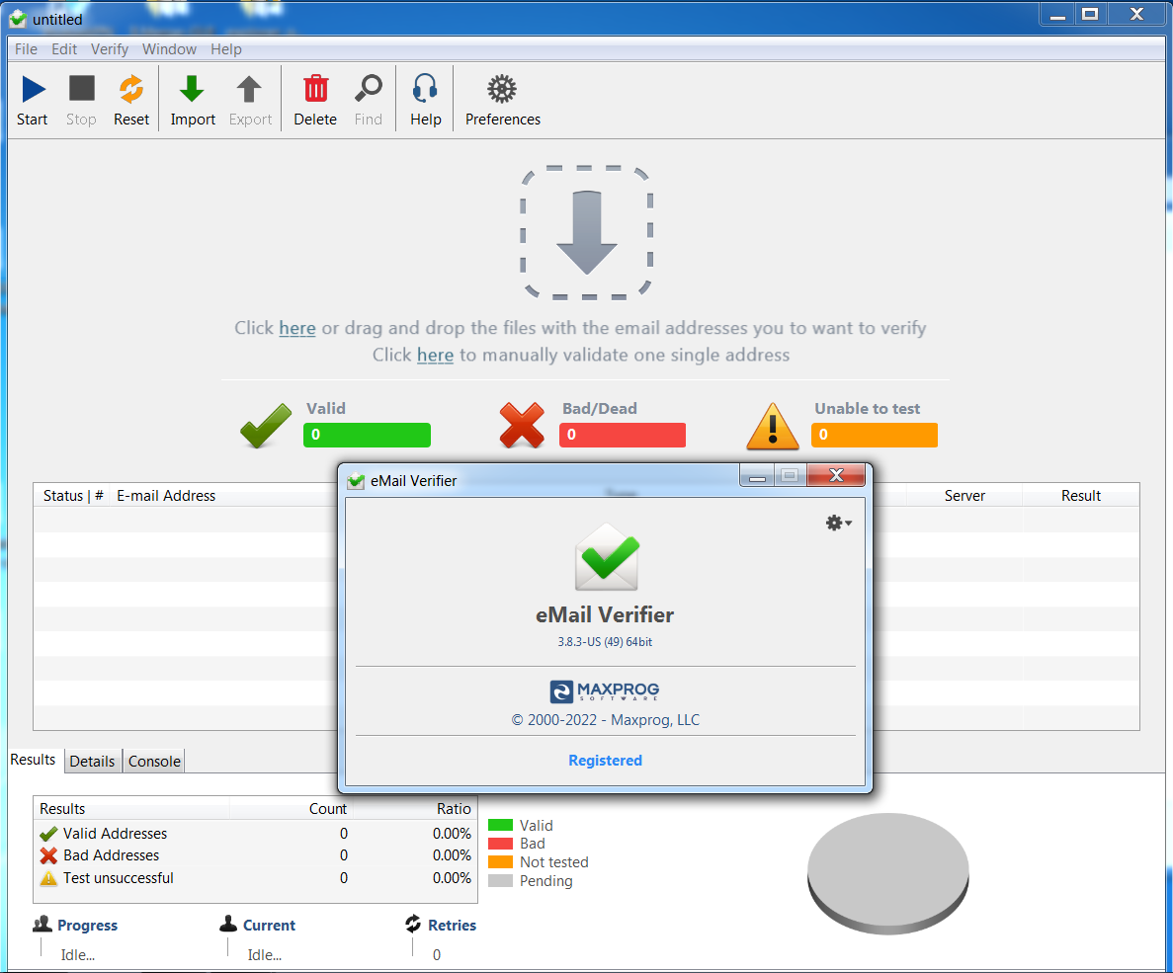Open Help via the headset icon
Viewport: 1173px width, 973px height.
pyautogui.click(x=425, y=90)
